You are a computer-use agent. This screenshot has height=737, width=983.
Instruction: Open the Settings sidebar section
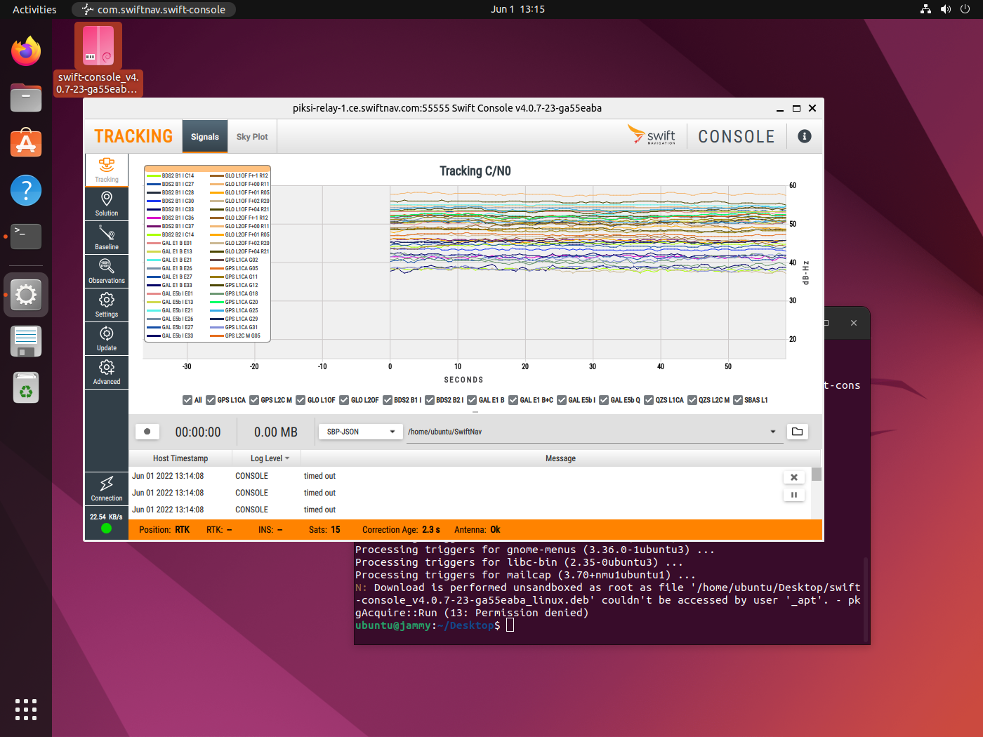107,305
